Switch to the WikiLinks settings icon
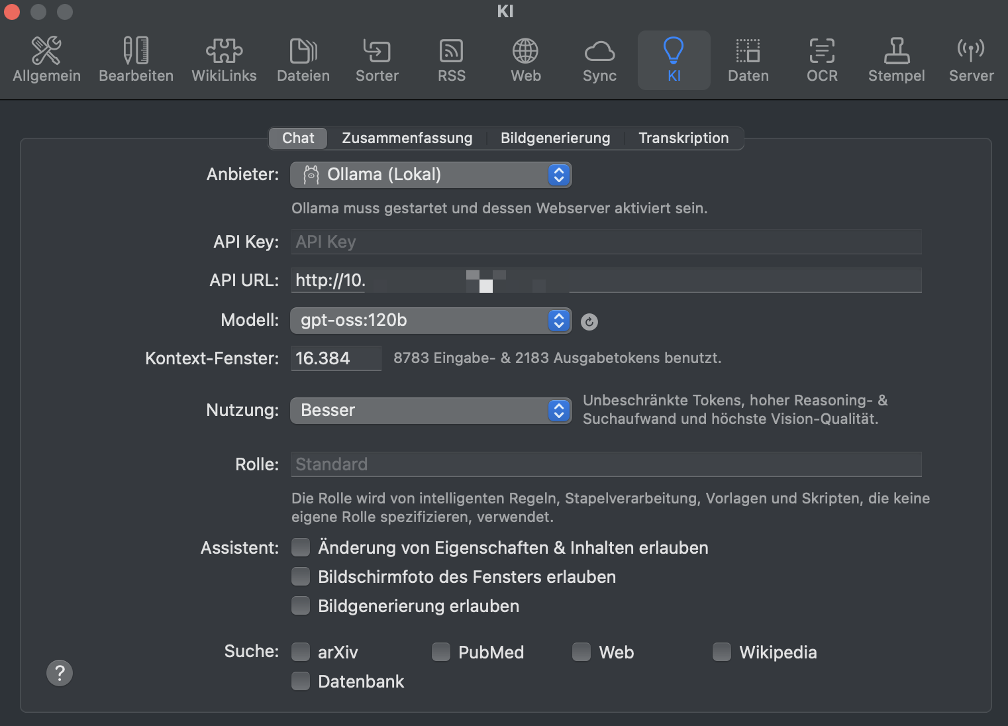Viewport: 1008px width, 726px height. coord(224,60)
